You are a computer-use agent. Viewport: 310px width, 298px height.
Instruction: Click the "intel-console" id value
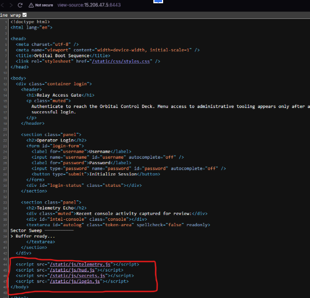coord(67,219)
